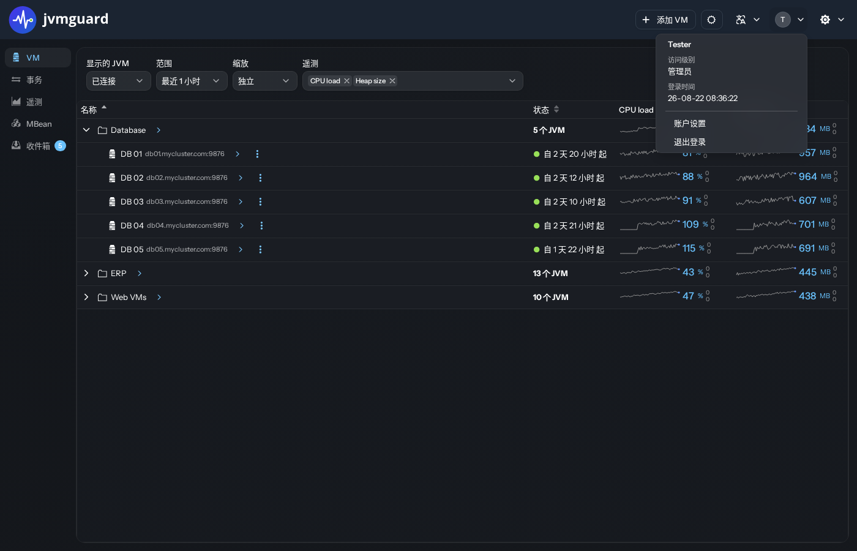Click the host text db02.mycluster.com:9876
The height and width of the screenshot is (551, 857).
tap(187, 178)
